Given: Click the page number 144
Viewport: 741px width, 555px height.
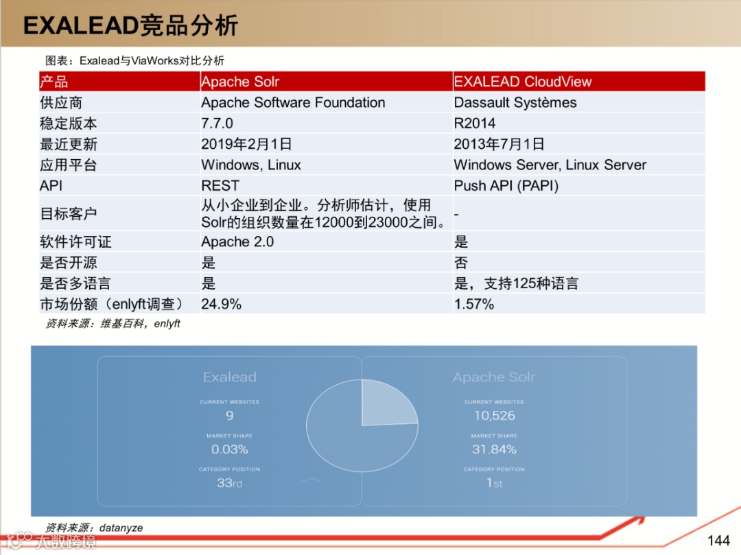Looking at the screenshot, I should (718, 541).
